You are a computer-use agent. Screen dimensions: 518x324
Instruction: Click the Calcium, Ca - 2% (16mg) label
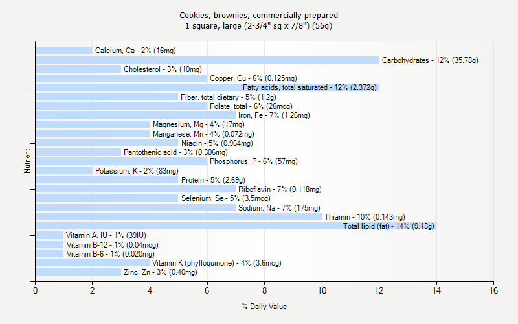pyautogui.click(x=135, y=51)
